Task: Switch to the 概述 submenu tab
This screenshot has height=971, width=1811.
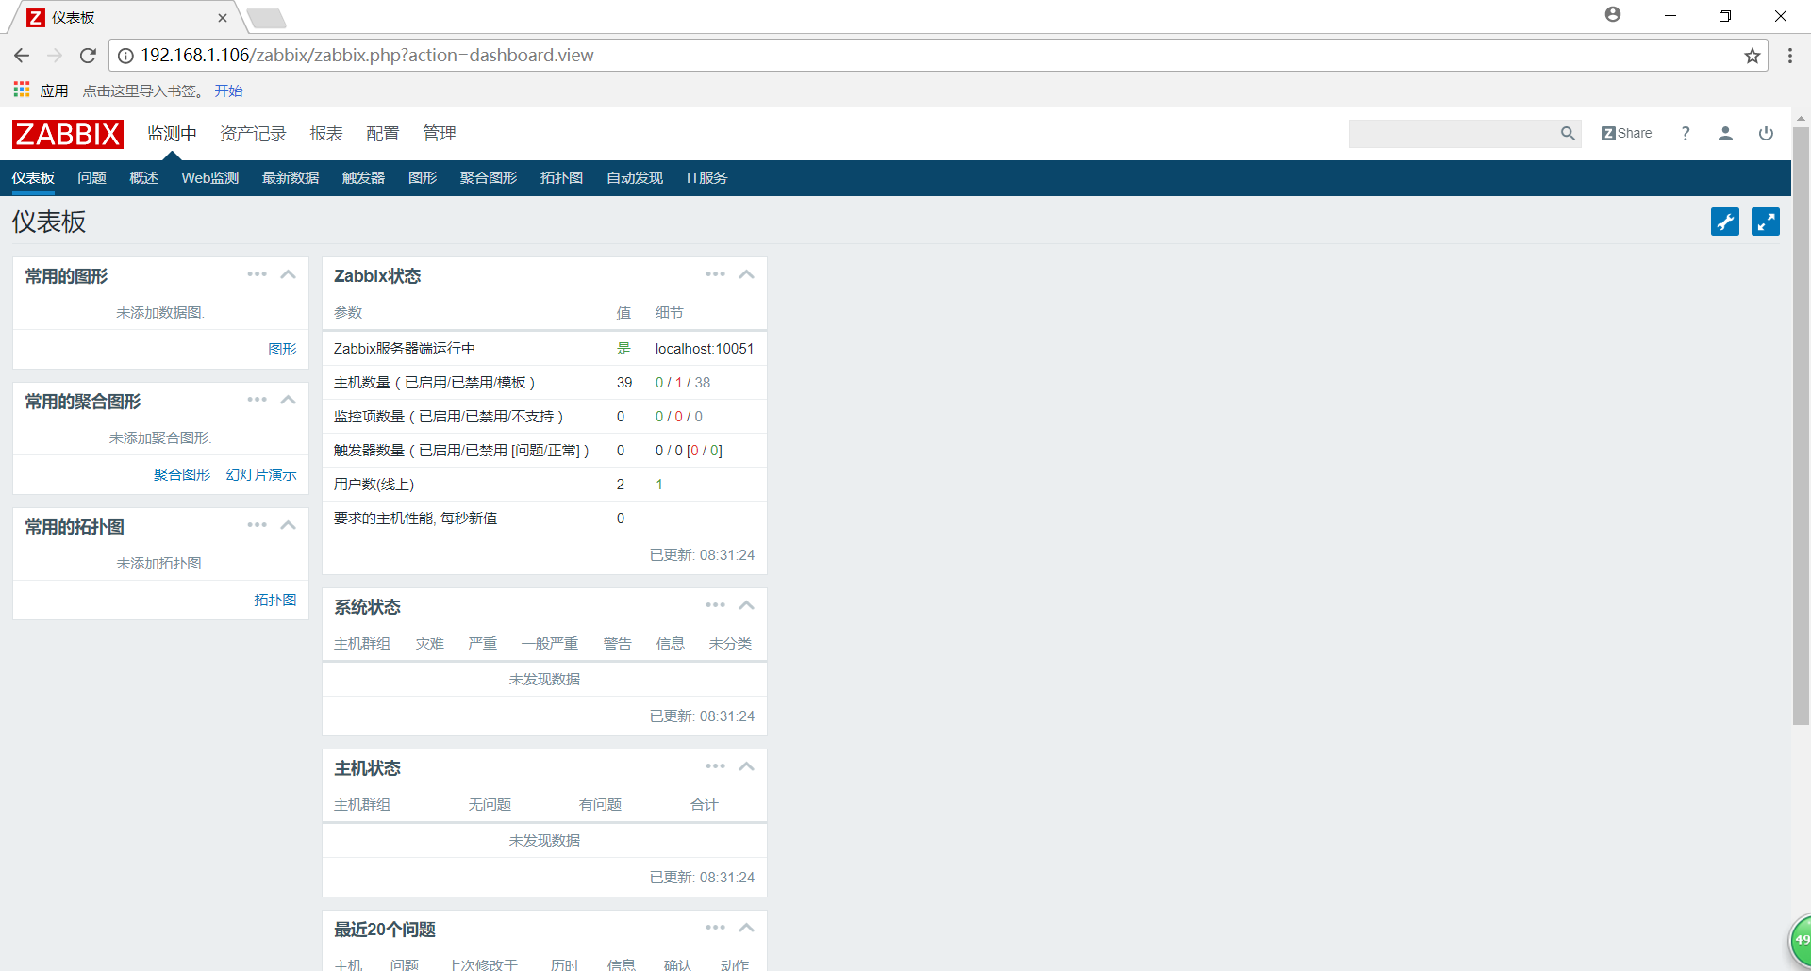Action: coord(143,178)
